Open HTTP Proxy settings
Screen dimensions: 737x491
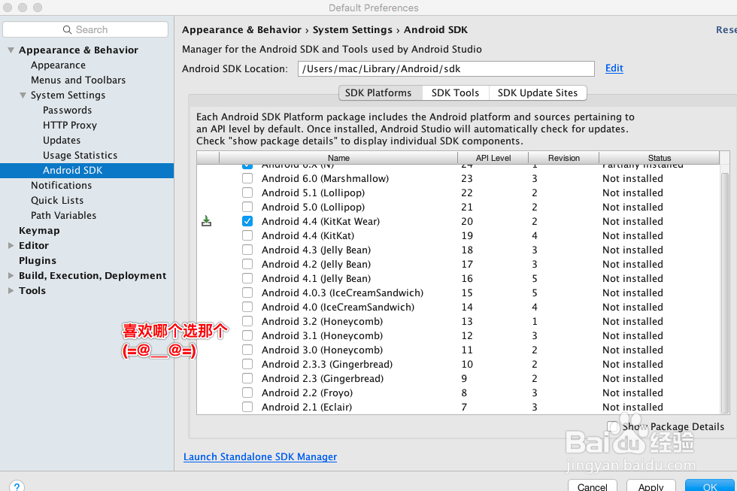pyautogui.click(x=70, y=125)
